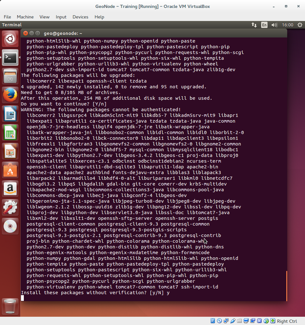Click "postgresql-9.3-postgis-2.1" package name
Screen dimensions: 305x325
[x=64, y=235]
